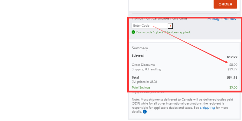Click the Order Discounts label
This screenshot has height=121, width=242.
[x=143, y=65]
